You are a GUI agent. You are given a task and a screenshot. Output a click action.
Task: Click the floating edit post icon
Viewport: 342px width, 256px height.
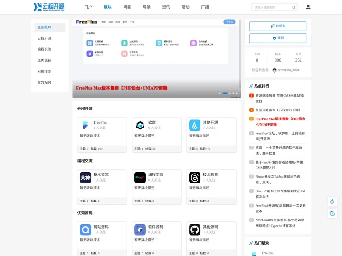tap(332, 213)
